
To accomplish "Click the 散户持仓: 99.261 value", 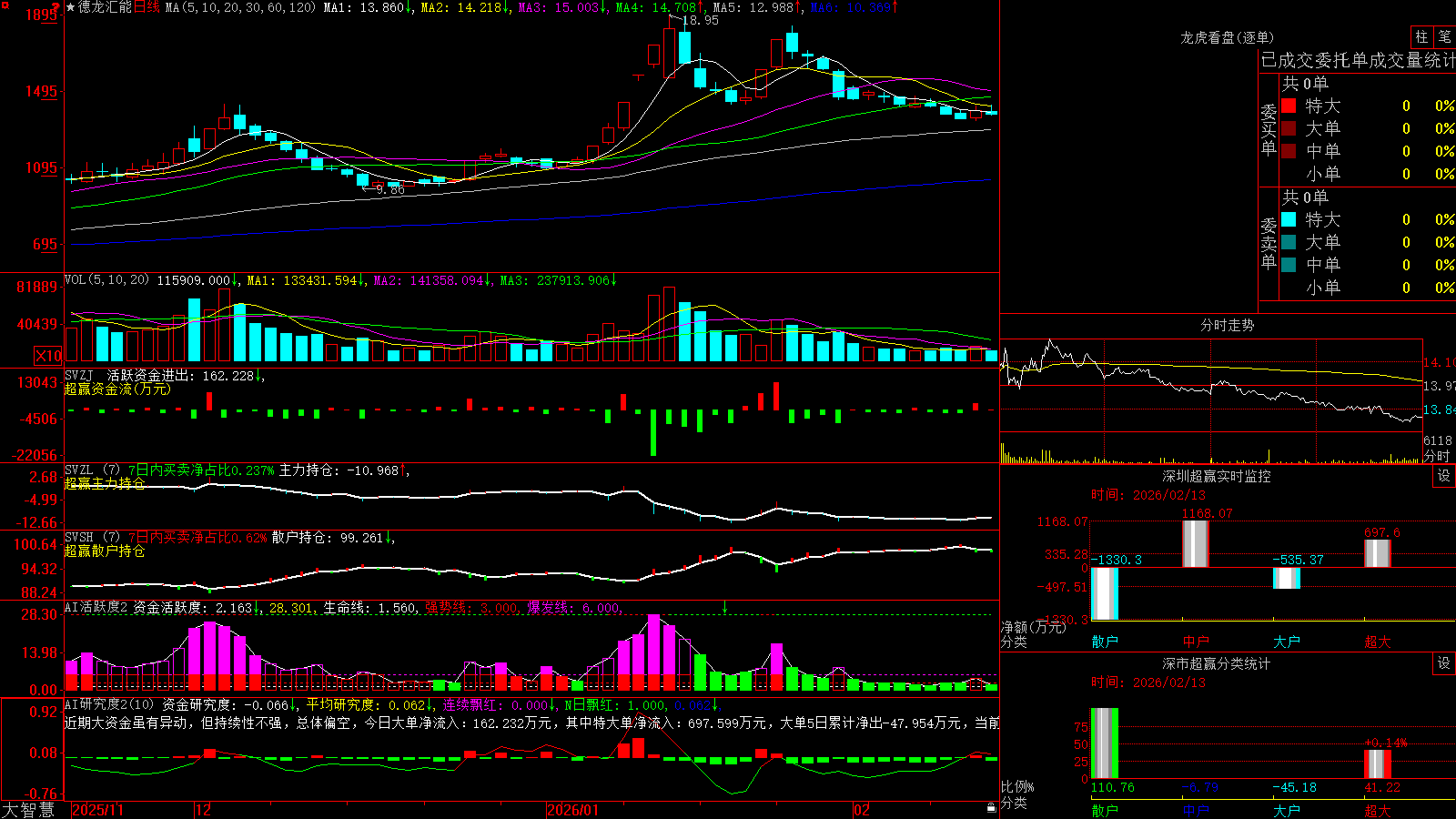I will [x=328, y=538].
